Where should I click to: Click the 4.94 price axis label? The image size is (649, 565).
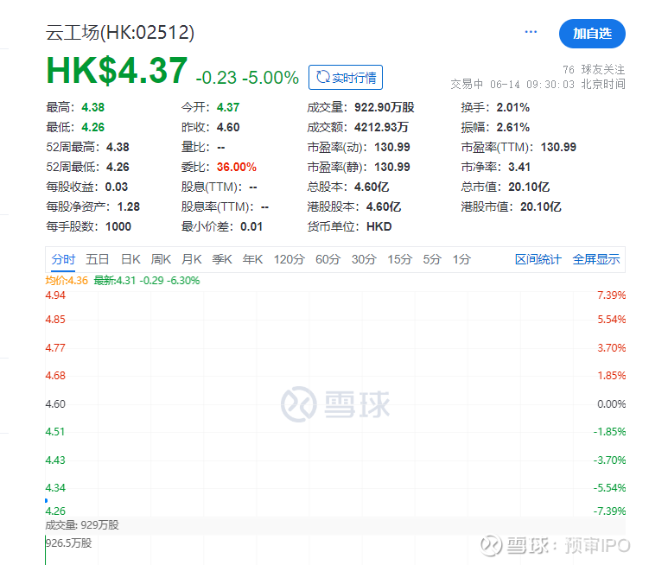coord(55,295)
